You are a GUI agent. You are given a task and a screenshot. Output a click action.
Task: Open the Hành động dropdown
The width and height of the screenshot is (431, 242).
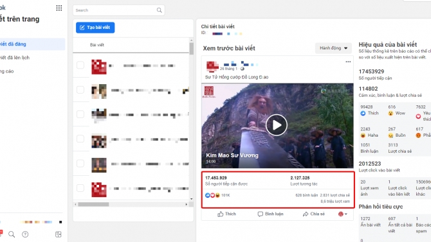coord(333,48)
